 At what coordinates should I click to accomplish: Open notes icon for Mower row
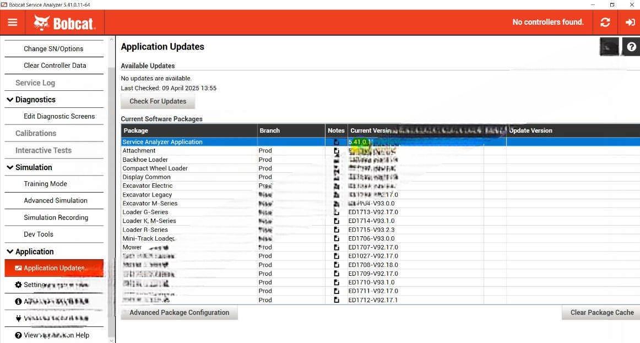(x=337, y=247)
